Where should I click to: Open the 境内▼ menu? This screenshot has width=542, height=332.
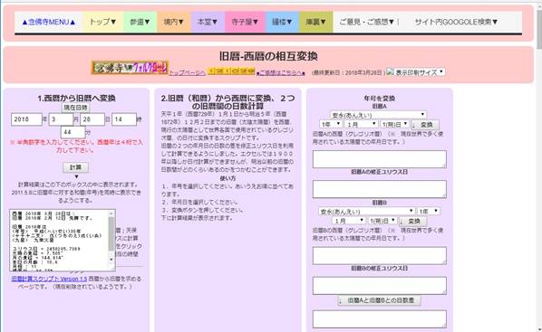[x=174, y=22]
